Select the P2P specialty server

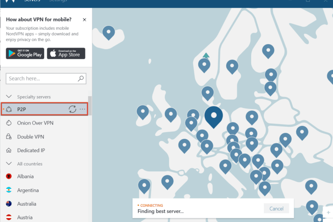click(45, 109)
